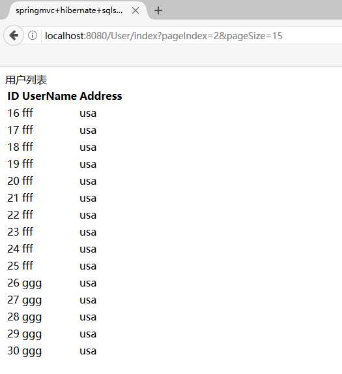Click the Address column header
This screenshot has height=374, width=342.
pos(101,96)
